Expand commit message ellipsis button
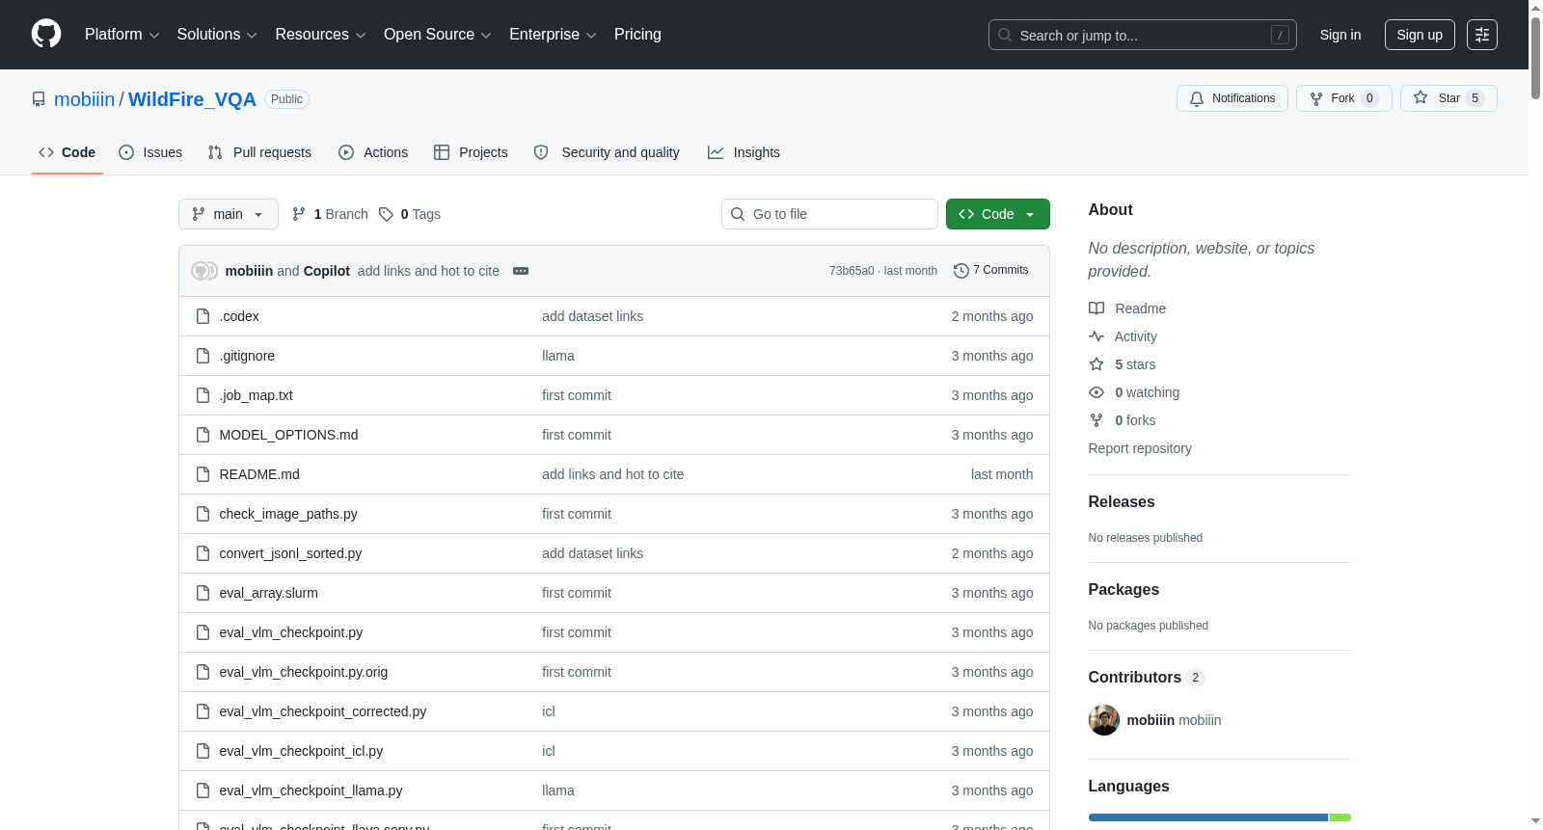 tap(521, 271)
